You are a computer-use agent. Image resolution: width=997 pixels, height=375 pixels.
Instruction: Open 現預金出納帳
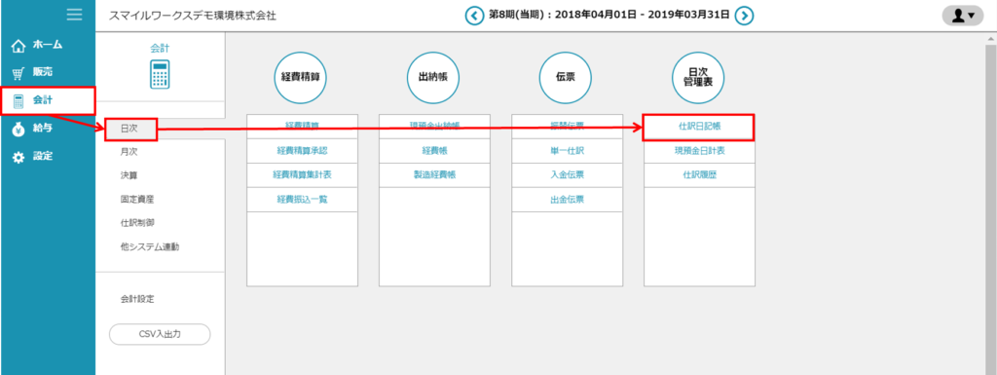pyautogui.click(x=434, y=126)
